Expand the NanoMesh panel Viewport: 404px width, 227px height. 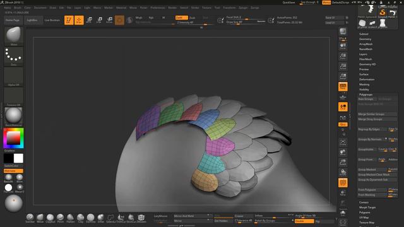(365, 49)
